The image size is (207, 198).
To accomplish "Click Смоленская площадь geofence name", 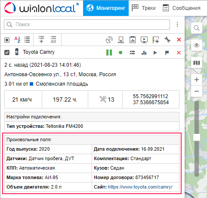I will [62, 84].
